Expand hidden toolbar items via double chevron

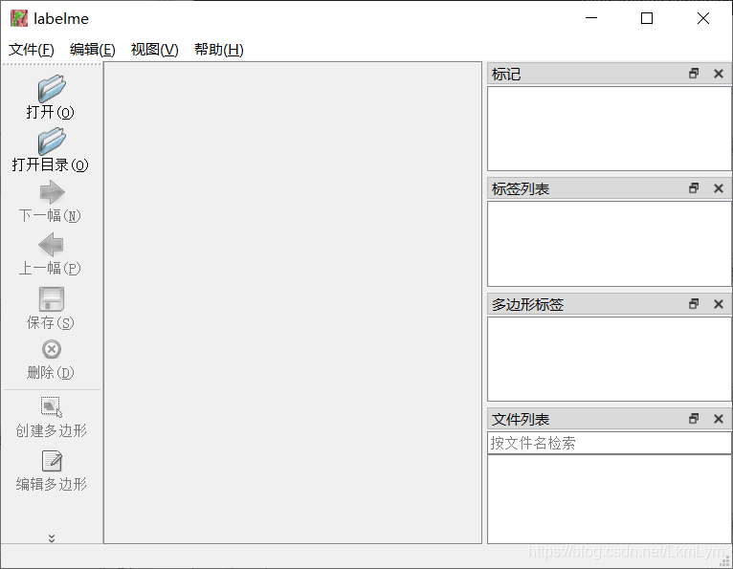(x=52, y=538)
